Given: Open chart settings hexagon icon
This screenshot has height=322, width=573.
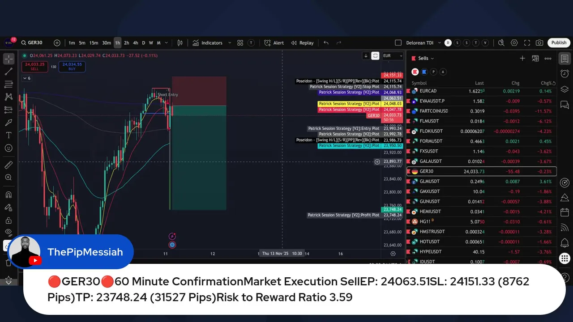Looking at the screenshot, I should (514, 43).
